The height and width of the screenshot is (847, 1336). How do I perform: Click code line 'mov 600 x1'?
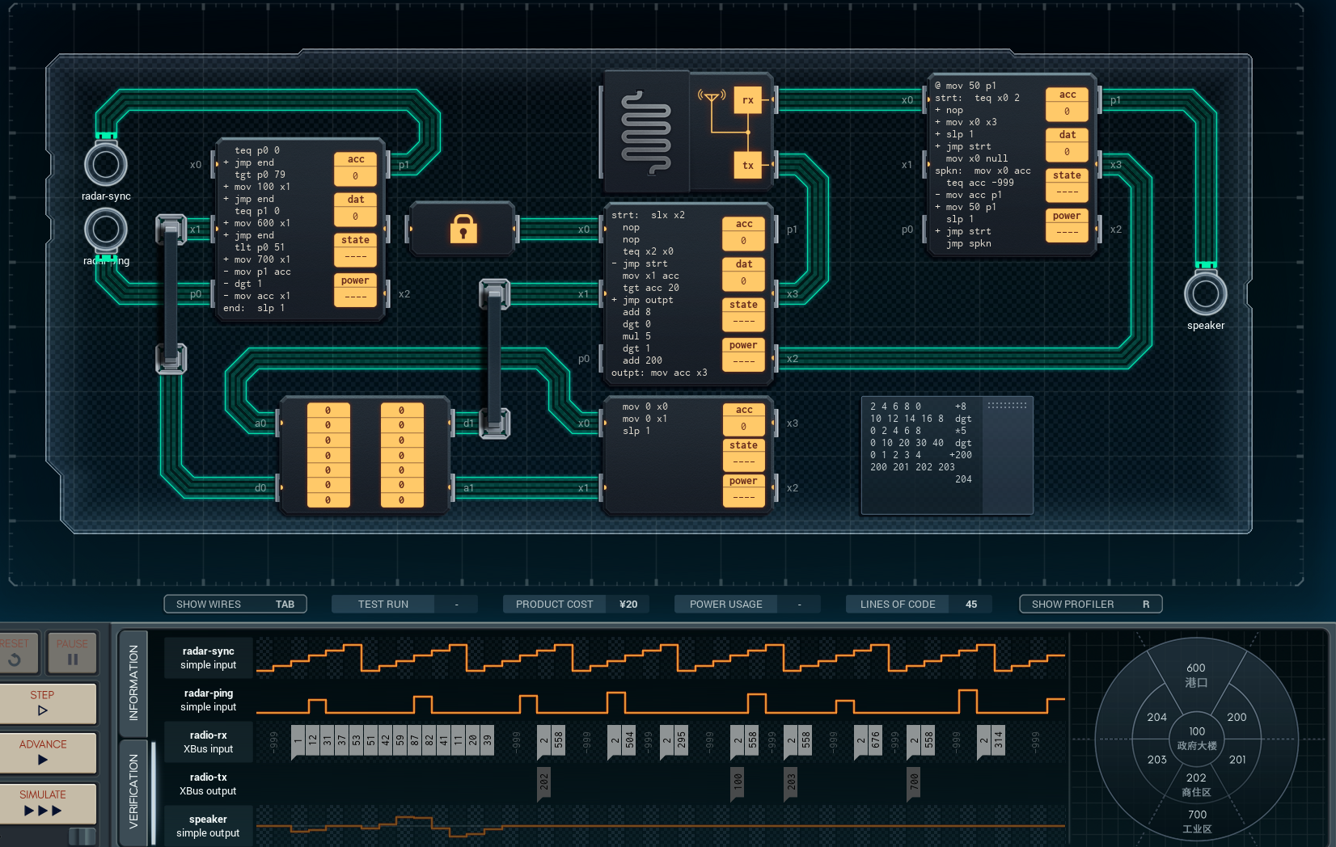click(x=262, y=223)
